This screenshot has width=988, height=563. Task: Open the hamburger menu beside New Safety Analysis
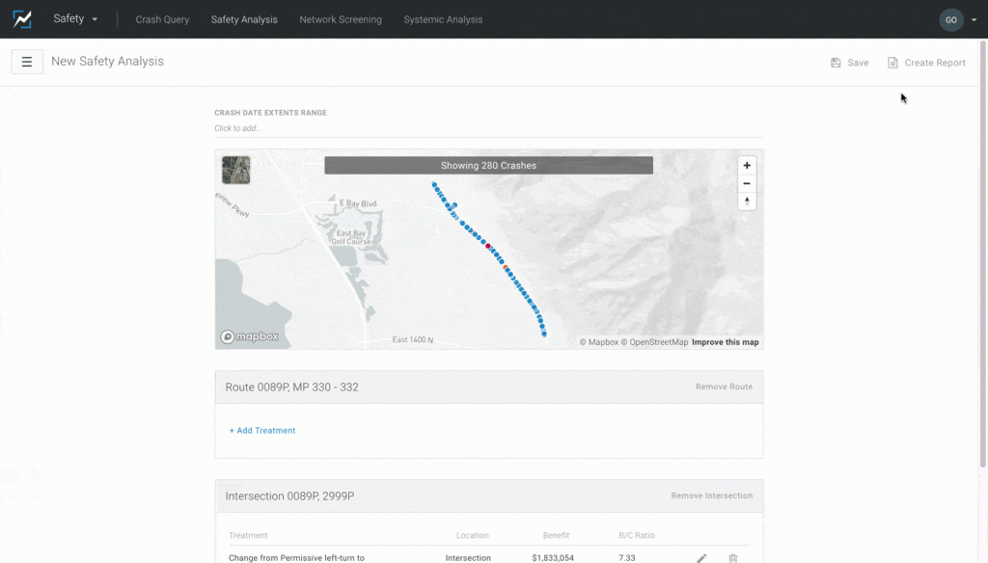27,62
